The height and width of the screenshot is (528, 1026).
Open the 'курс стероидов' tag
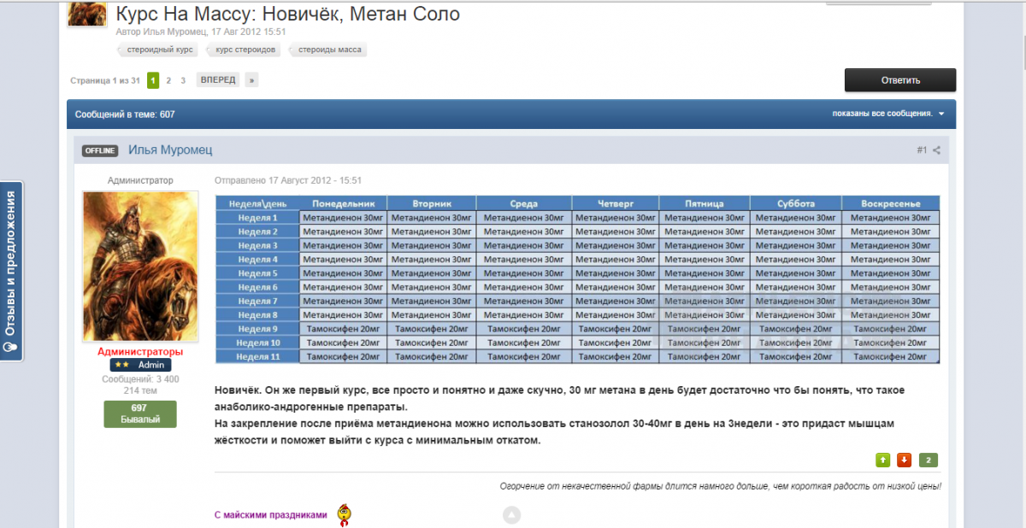pyautogui.click(x=245, y=50)
